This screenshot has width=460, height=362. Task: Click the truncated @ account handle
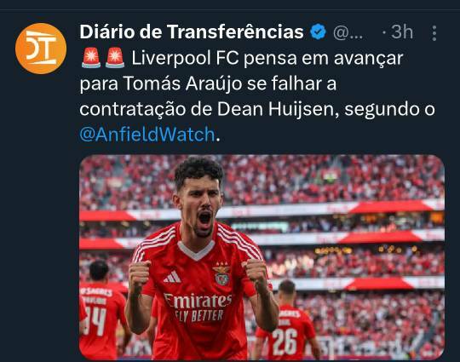click(x=348, y=33)
